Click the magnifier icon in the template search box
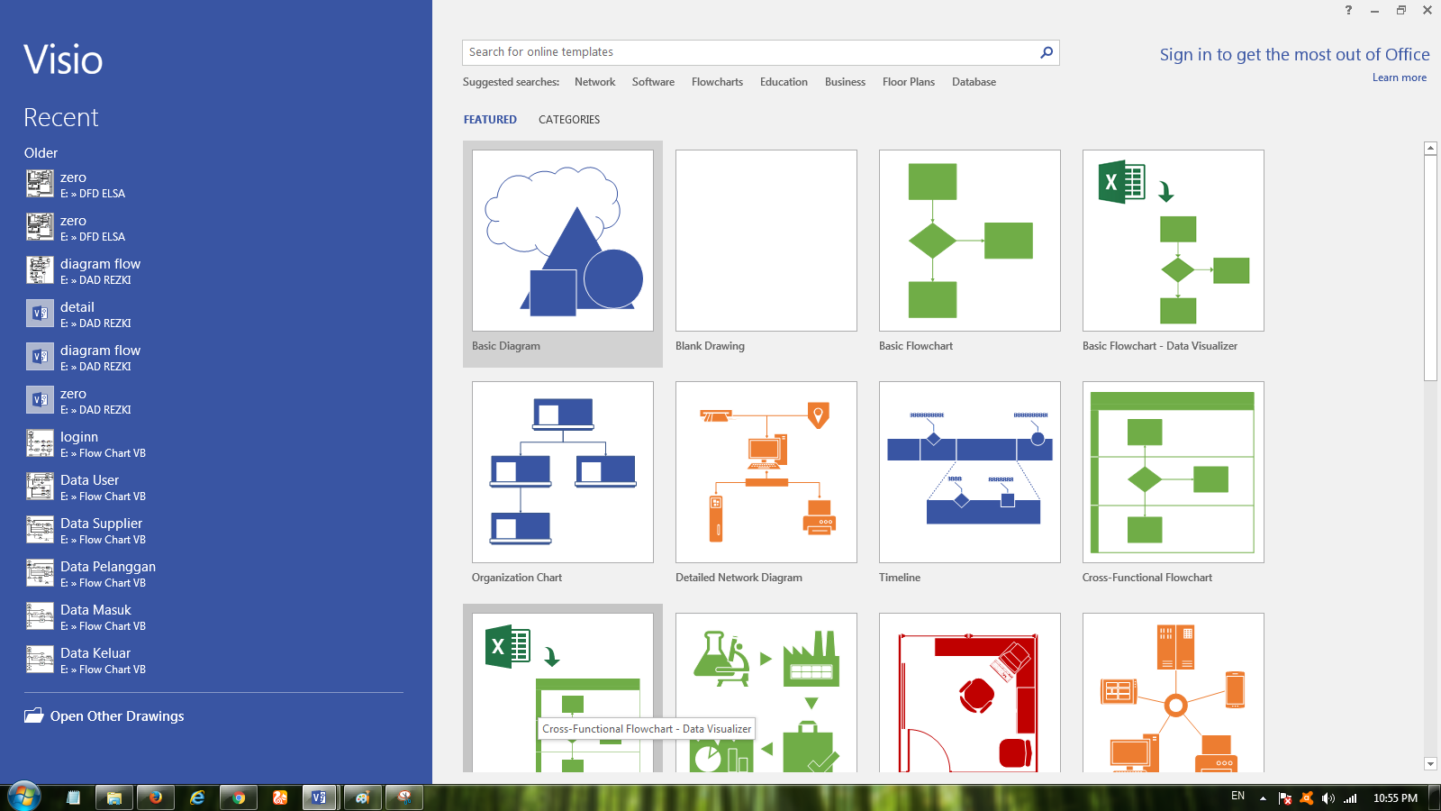This screenshot has width=1441, height=811. (1047, 52)
